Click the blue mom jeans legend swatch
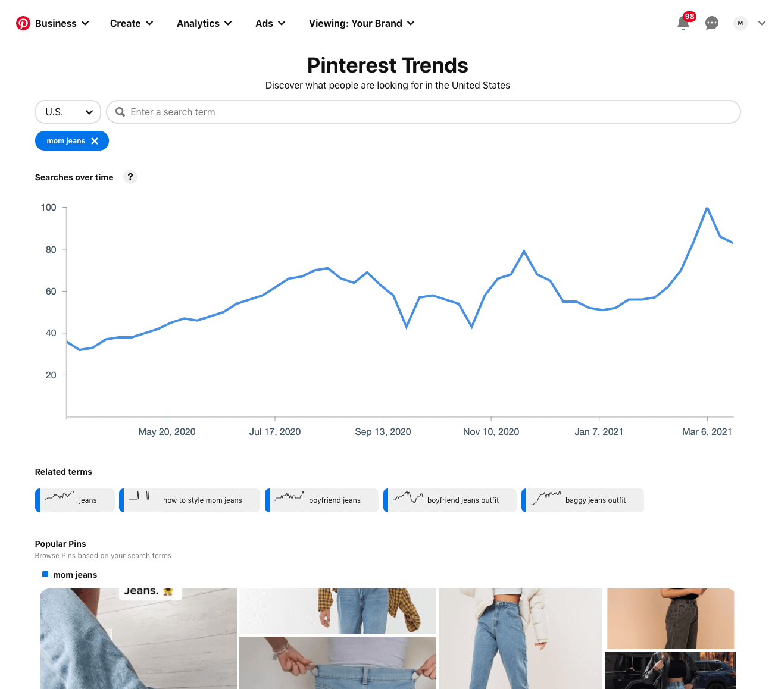 (45, 574)
